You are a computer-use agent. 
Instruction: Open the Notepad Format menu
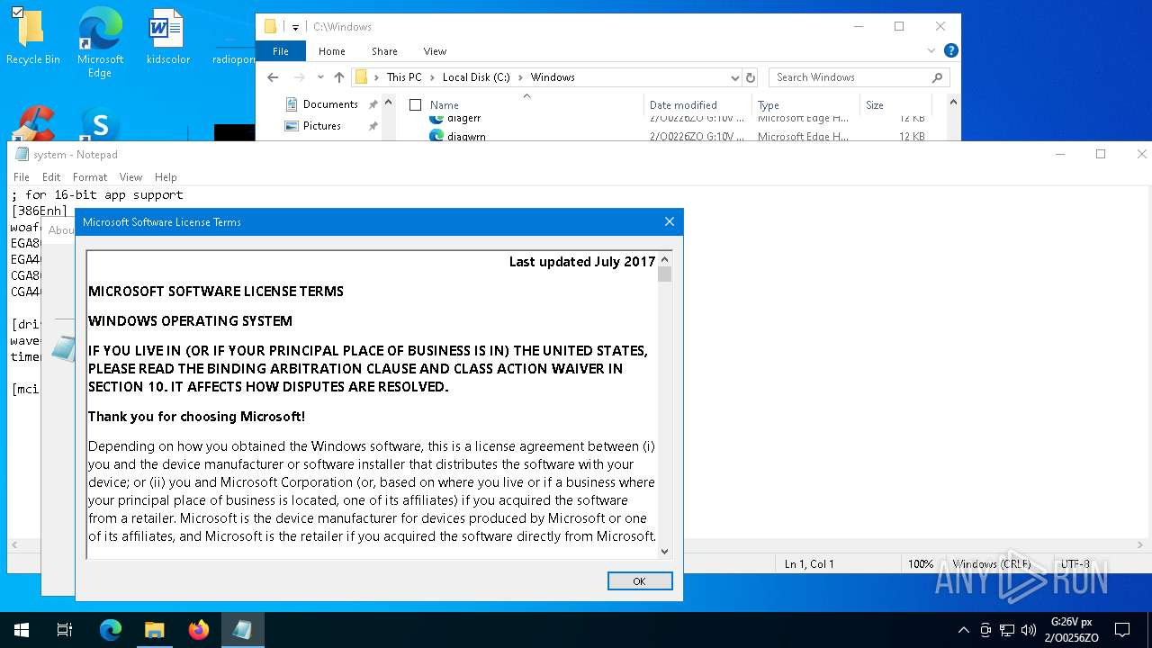tap(90, 177)
